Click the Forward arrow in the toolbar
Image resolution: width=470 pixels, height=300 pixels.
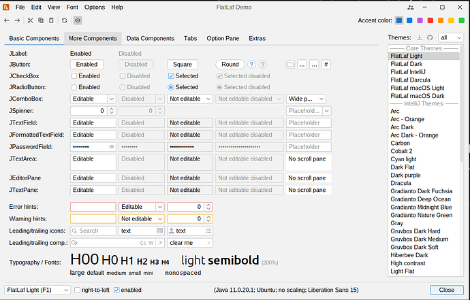[x=18, y=20]
